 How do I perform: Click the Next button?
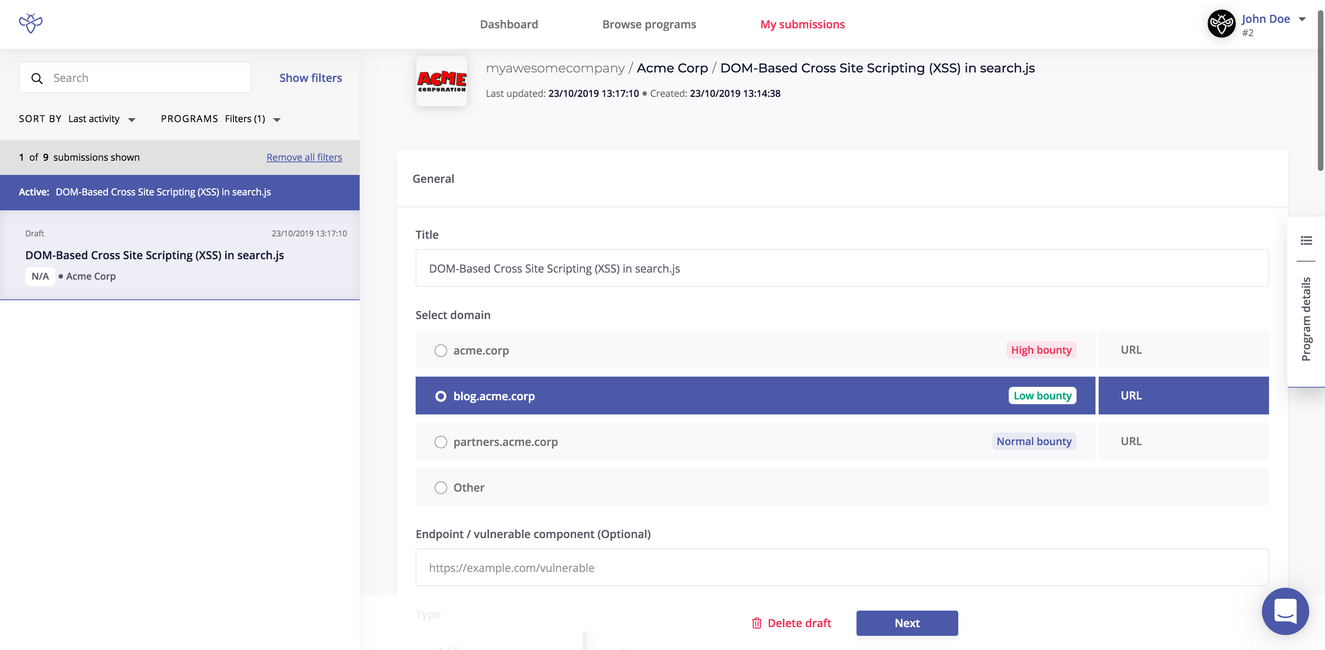pos(907,623)
